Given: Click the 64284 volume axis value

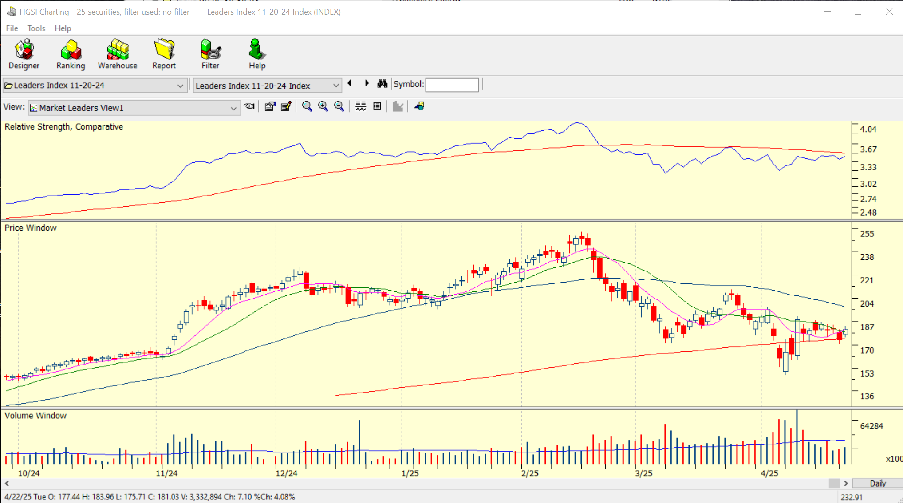Looking at the screenshot, I should pos(871,426).
